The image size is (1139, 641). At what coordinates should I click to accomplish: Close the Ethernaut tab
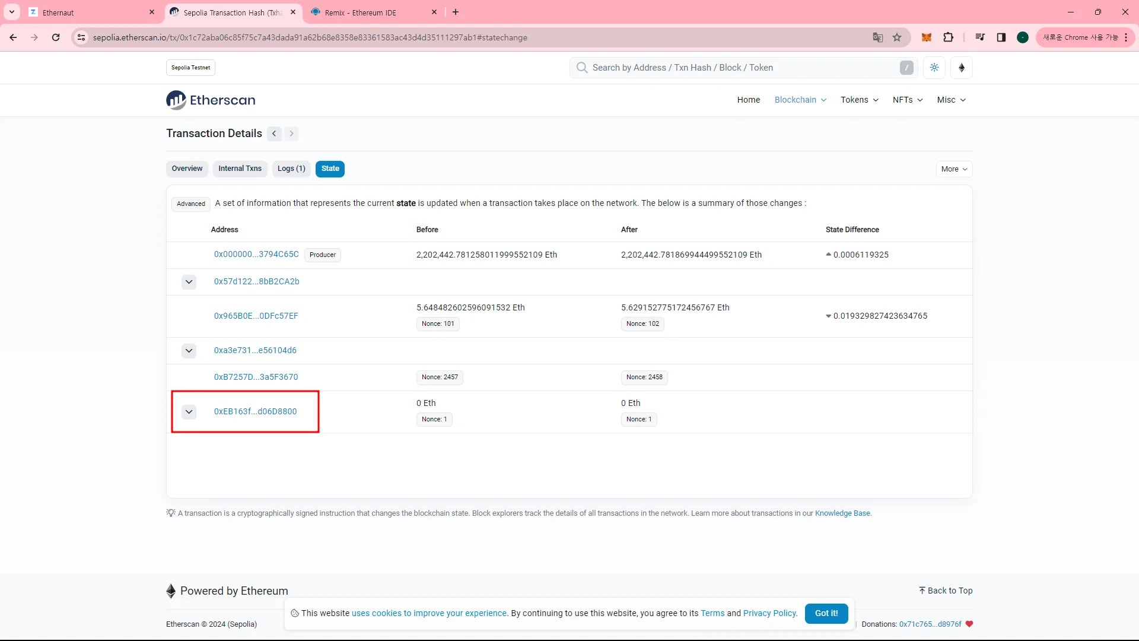152,12
